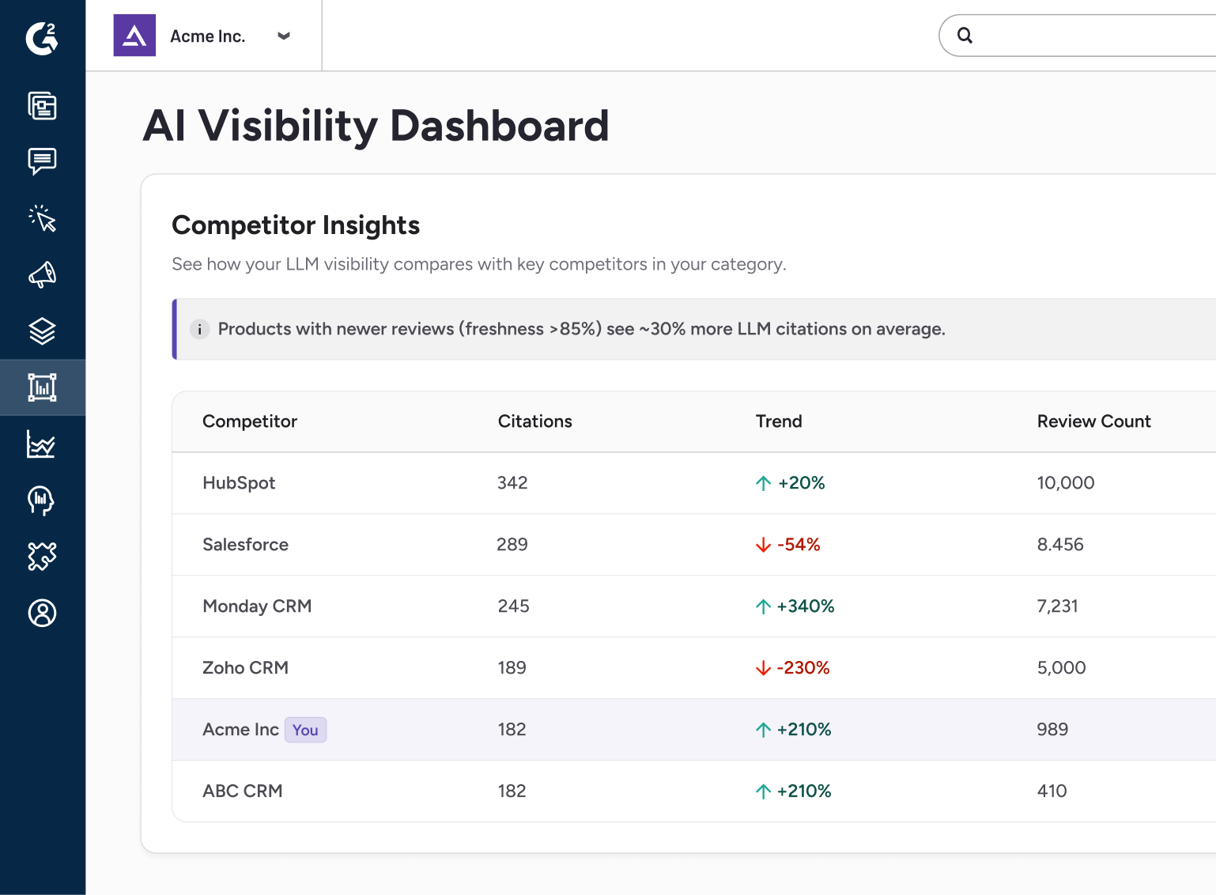Select the Monday CRM competitor name

click(x=257, y=606)
